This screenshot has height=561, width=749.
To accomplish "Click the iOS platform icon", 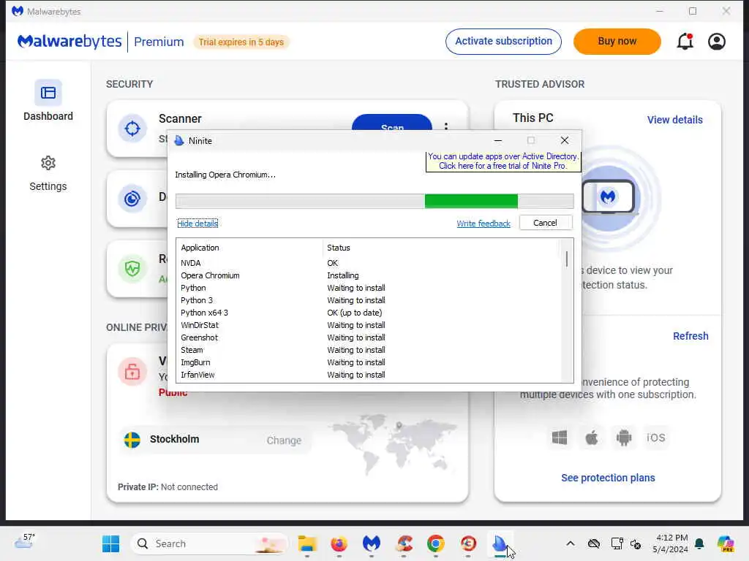I will (656, 438).
